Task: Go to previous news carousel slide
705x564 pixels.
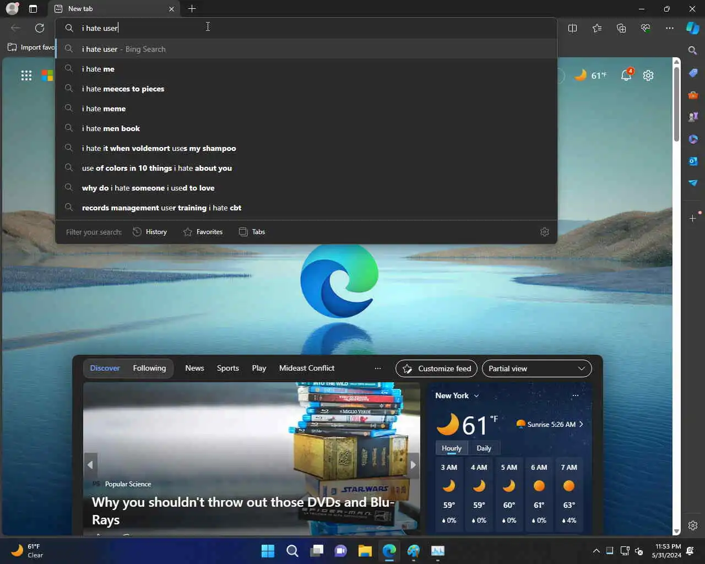Action: tap(90, 465)
